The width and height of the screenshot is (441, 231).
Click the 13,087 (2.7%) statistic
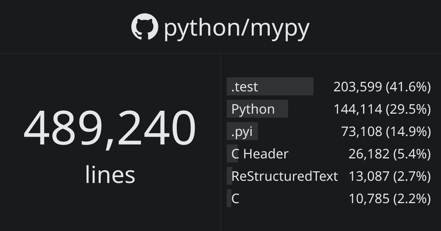point(390,176)
